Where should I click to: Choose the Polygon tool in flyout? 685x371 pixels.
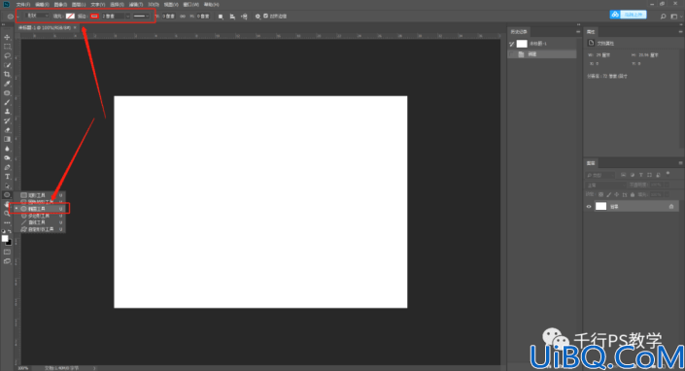(x=40, y=216)
